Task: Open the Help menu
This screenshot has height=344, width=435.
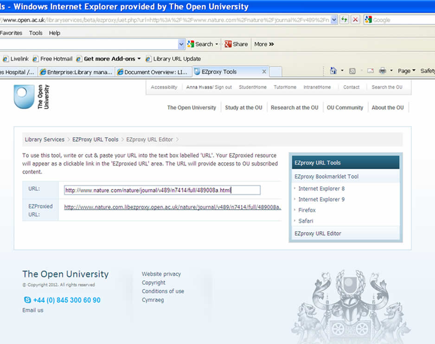Action: pos(55,33)
